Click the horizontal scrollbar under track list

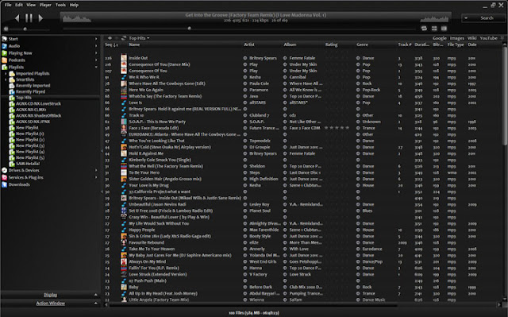tap(253, 305)
